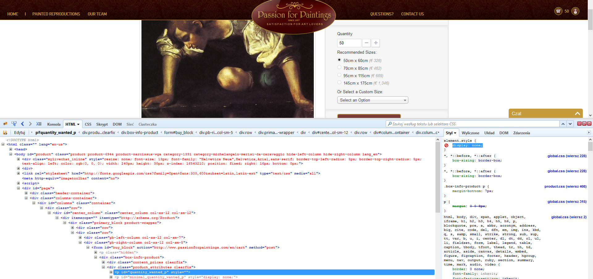The image size is (593, 279).
Task: Collapse the form buy_block node
Action: (88, 247)
